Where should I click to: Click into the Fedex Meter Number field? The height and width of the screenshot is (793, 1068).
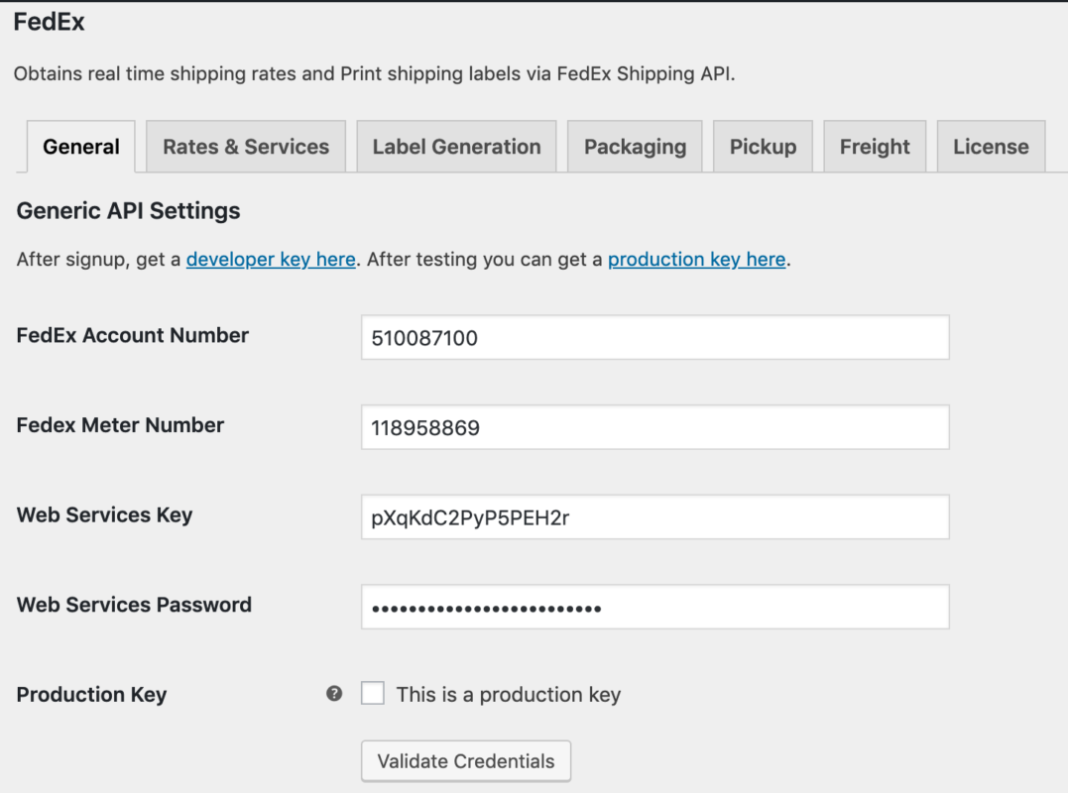[654, 427]
